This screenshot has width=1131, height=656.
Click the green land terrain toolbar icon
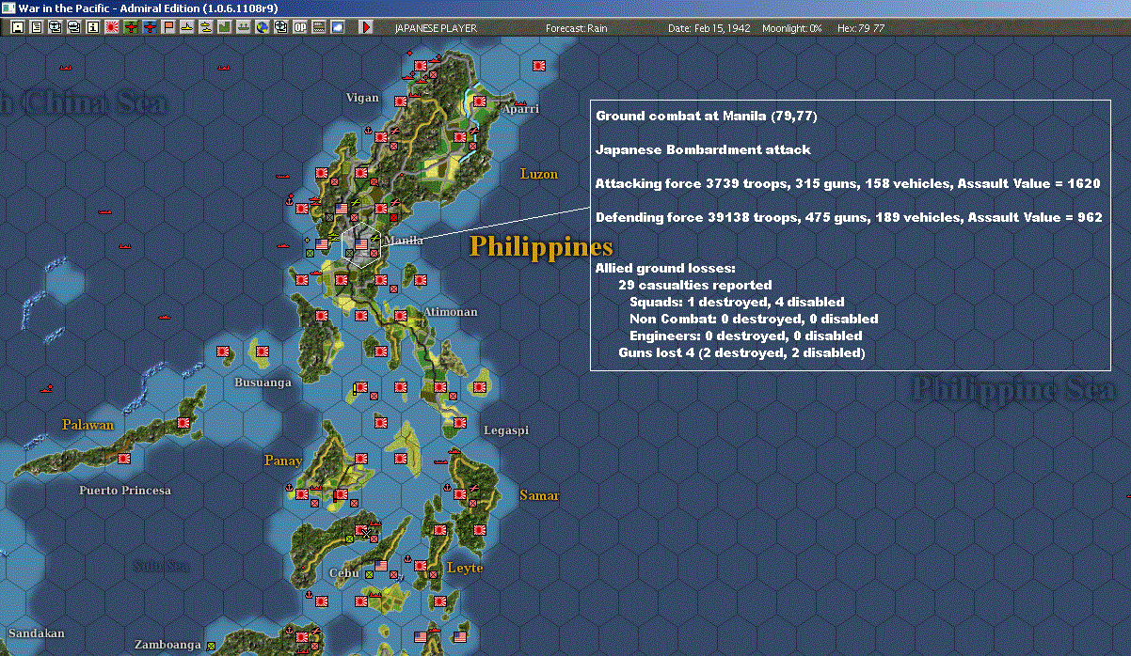224,27
